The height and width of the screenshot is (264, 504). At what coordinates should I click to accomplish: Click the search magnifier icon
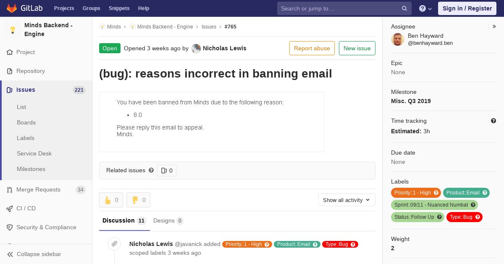pyautogui.click(x=404, y=8)
